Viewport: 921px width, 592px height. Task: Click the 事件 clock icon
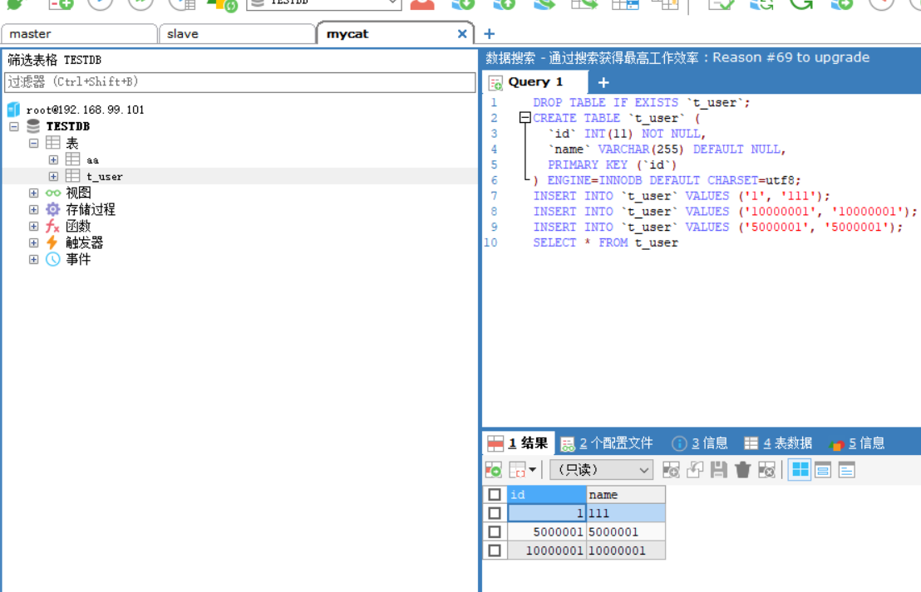[x=53, y=259]
